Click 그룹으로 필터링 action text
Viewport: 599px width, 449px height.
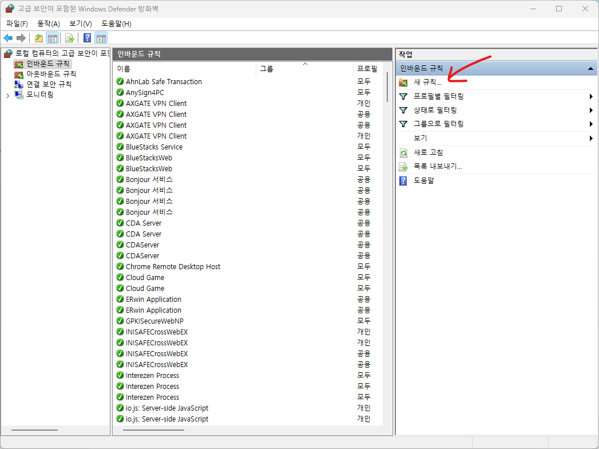click(x=439, y=124)
